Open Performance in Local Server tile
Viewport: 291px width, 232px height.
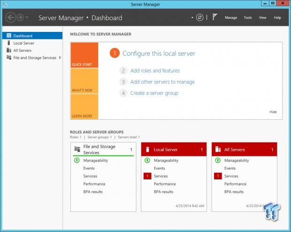165,184
